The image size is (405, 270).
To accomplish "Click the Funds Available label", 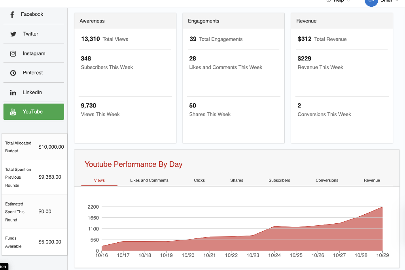I will pos(13,242).
